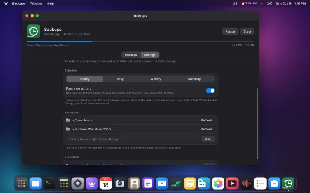
Task: Open the voice recorder waveform app in dock
Action: click(x=246, y=184)
